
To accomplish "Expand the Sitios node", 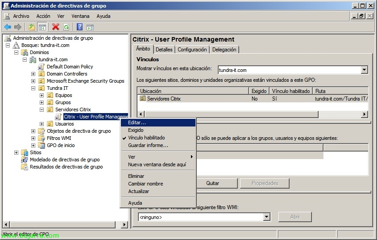I will click(17, 152).
